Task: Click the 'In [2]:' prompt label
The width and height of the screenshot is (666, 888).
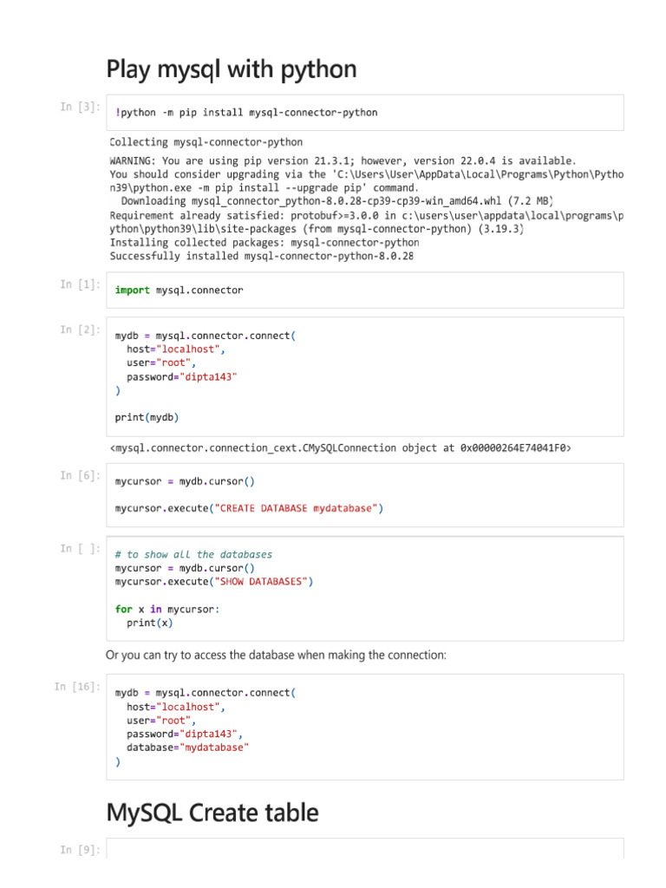Action: (x=80, y=330)
